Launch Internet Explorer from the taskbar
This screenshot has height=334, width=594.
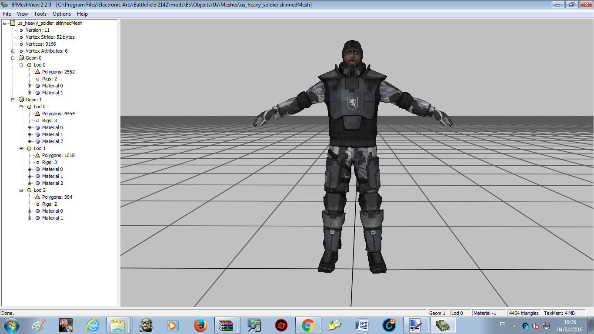(x=93, y=325)
